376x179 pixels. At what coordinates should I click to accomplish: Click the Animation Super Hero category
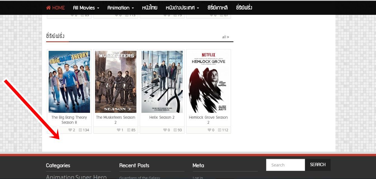point(76,177)
